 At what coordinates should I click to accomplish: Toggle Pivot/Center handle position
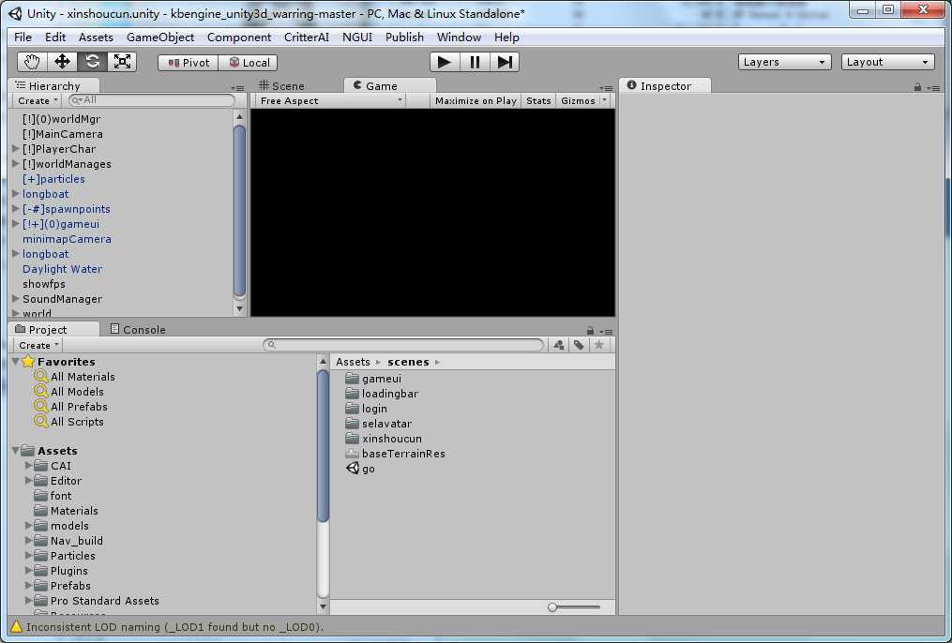coord(189,63)
